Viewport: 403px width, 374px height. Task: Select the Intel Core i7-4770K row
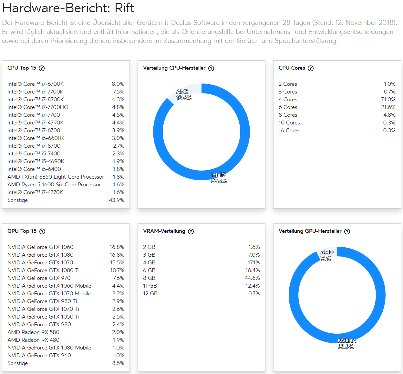click(66, 192)
